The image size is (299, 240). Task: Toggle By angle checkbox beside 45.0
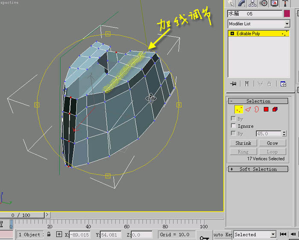(233, 133)
